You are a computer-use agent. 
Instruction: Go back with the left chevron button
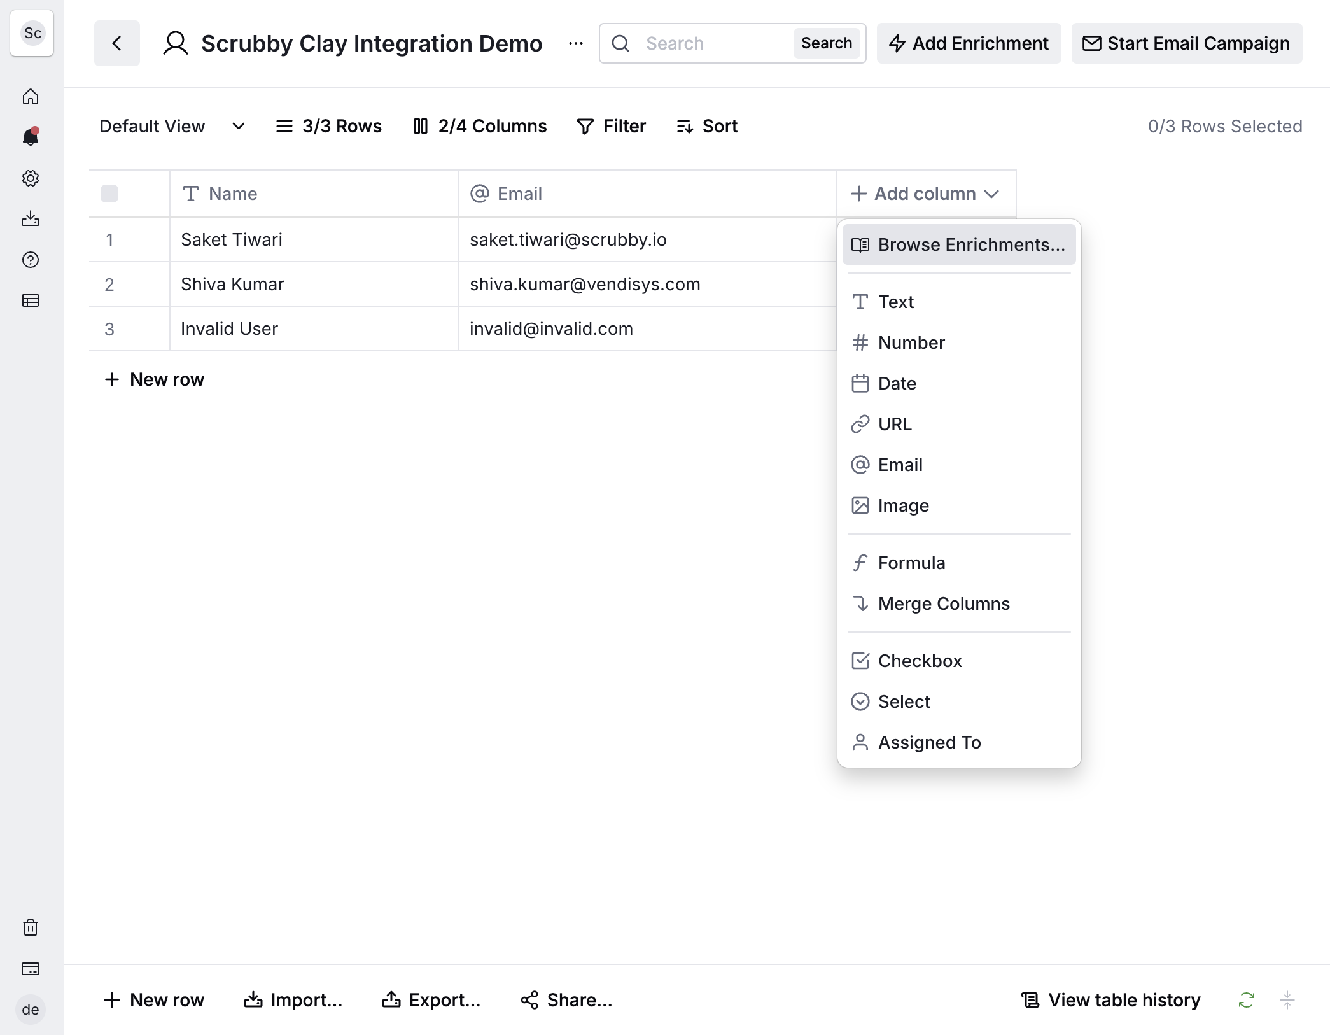117,43
